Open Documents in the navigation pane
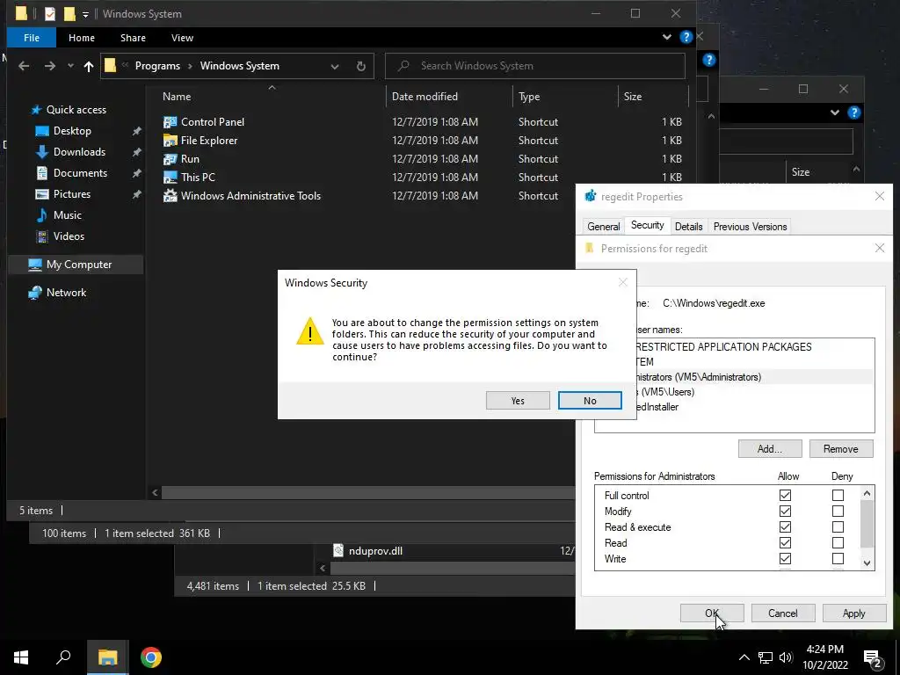The width and height of the screenshot is (900, 675). coord(80,173)
